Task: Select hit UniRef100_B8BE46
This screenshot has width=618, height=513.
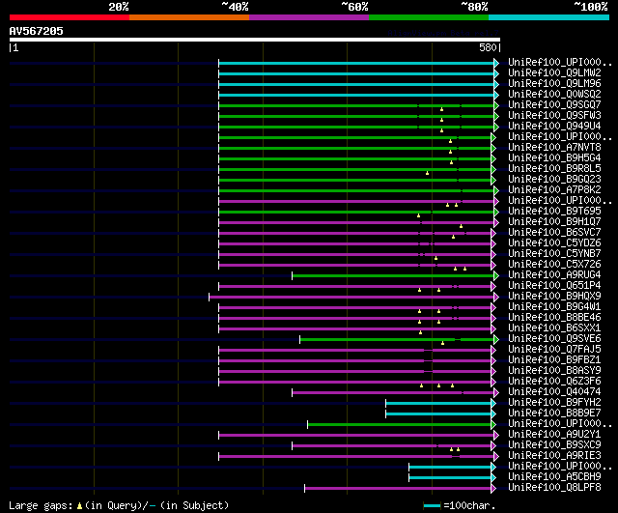Action: pos(554,318)
